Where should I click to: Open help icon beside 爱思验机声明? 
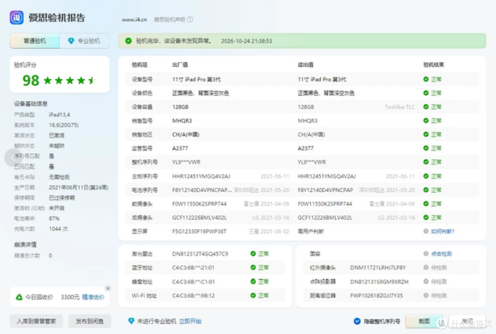190,19
